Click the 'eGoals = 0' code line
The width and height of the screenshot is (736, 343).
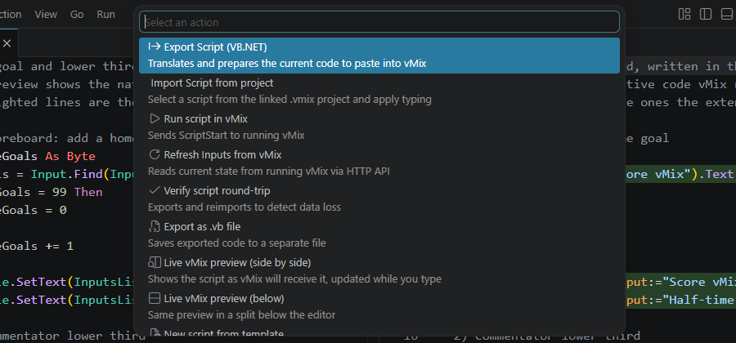click(34, 211)
